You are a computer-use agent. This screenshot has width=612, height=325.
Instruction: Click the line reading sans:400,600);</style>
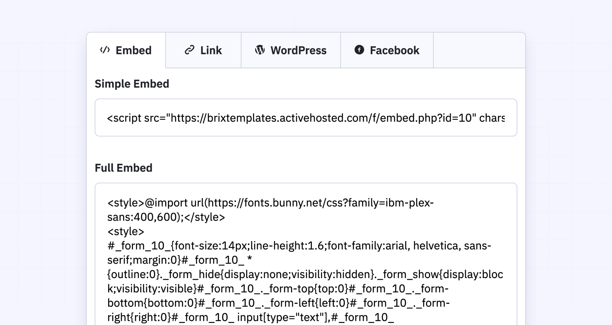(166, 217)
